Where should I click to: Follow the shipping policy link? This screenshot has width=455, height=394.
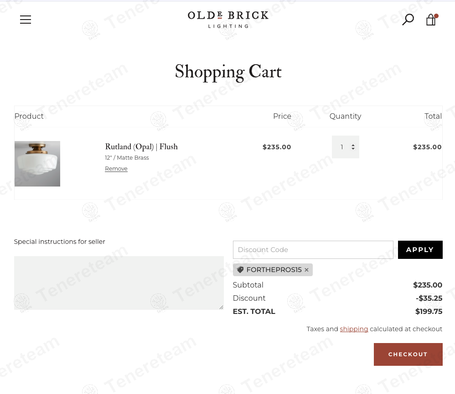click(354, 329)
